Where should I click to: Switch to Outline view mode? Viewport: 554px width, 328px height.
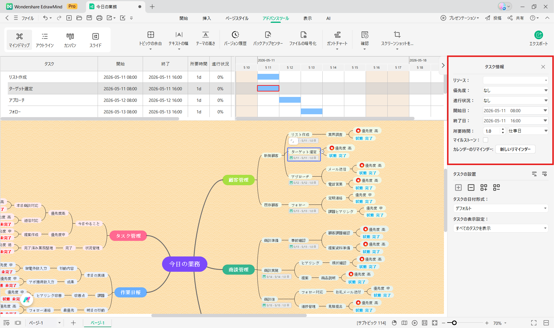coord(45,40)
